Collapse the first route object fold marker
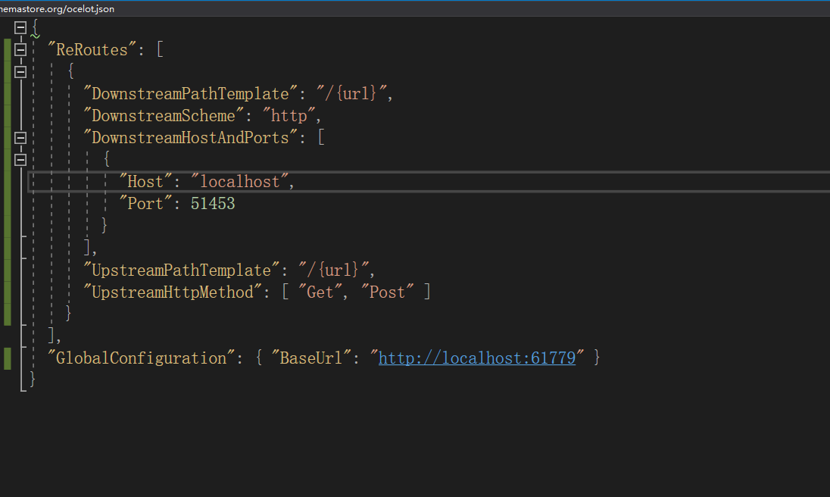 pyautogui.click(x=20, y=71)
